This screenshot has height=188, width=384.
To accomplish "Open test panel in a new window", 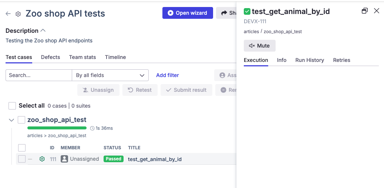I will click(x=364, y=11).
